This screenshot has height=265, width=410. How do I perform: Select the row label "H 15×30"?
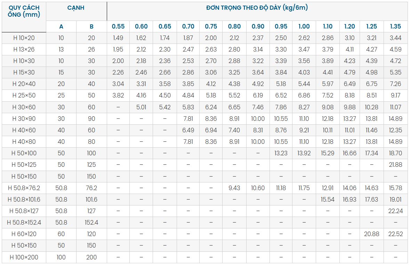tap(24, 72)
